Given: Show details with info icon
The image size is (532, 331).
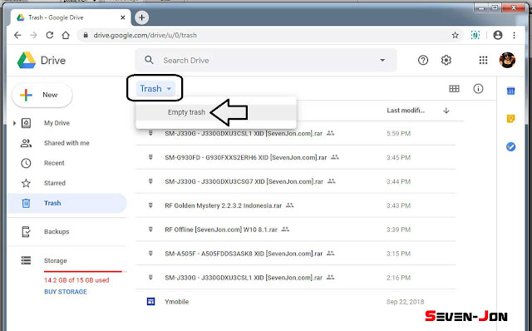Looking at the screenshot, I should (478, 89).
